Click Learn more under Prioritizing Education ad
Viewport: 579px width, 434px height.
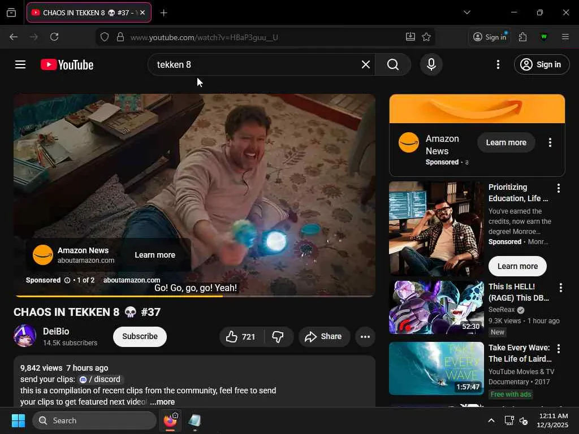[x=517, y=266]
